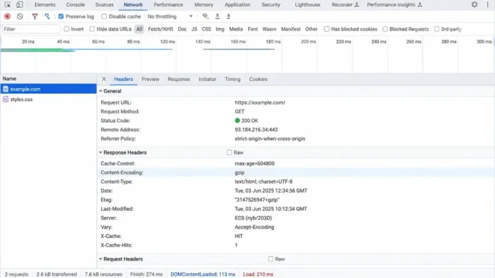
Task: Stop recording the network log
Action: click(x=7, y=16)
